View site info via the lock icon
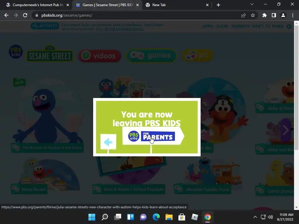299x224 pixels. pos(37,15)
